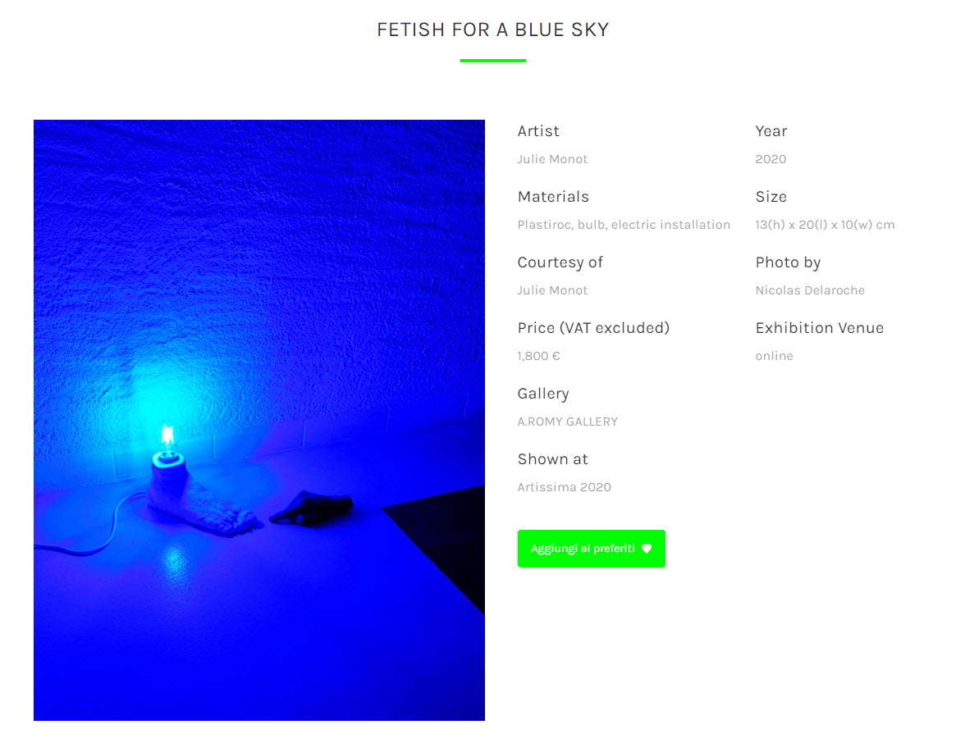Click the green underline below the title
The height and width of the screenshot is (743, 965).
coord(493,61)
